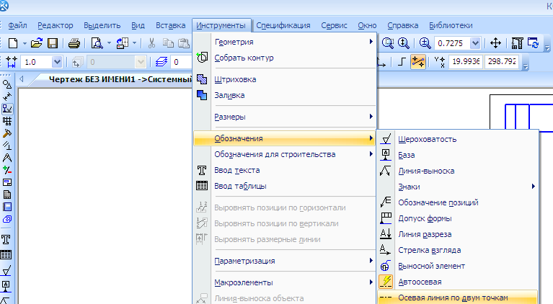Click the roughness symbol icon in sidebar
The image size is (553, 304).
(x=6, y=270)
